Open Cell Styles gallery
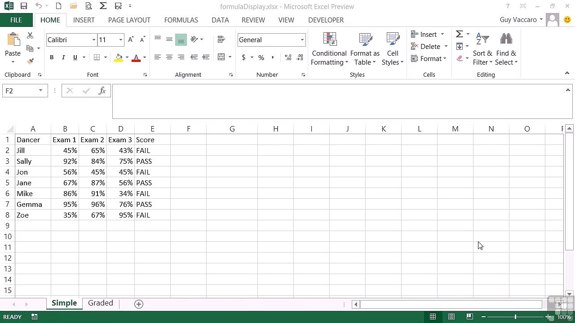 [x=393, y=49]
